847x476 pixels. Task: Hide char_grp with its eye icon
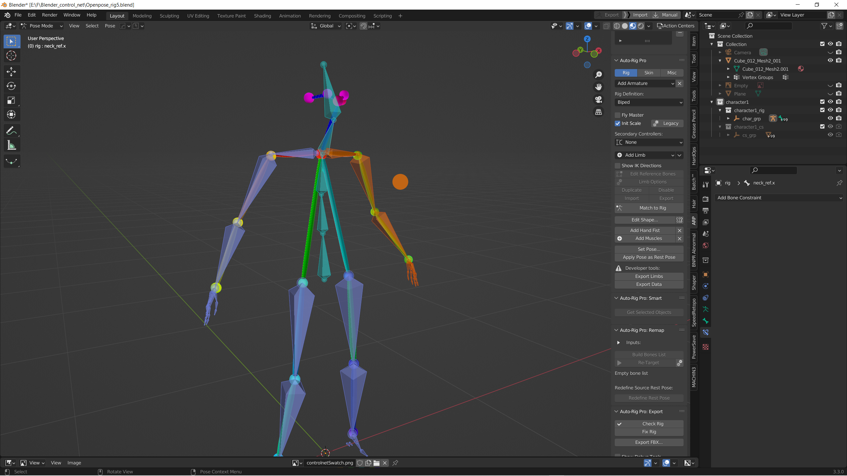[830, 118]
